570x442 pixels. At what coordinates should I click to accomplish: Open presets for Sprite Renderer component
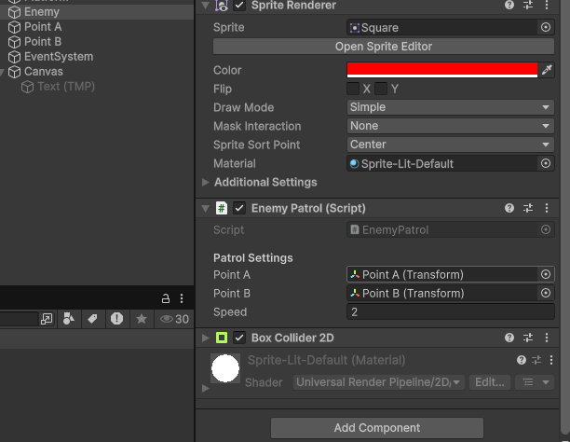click(x=528, y=5)
